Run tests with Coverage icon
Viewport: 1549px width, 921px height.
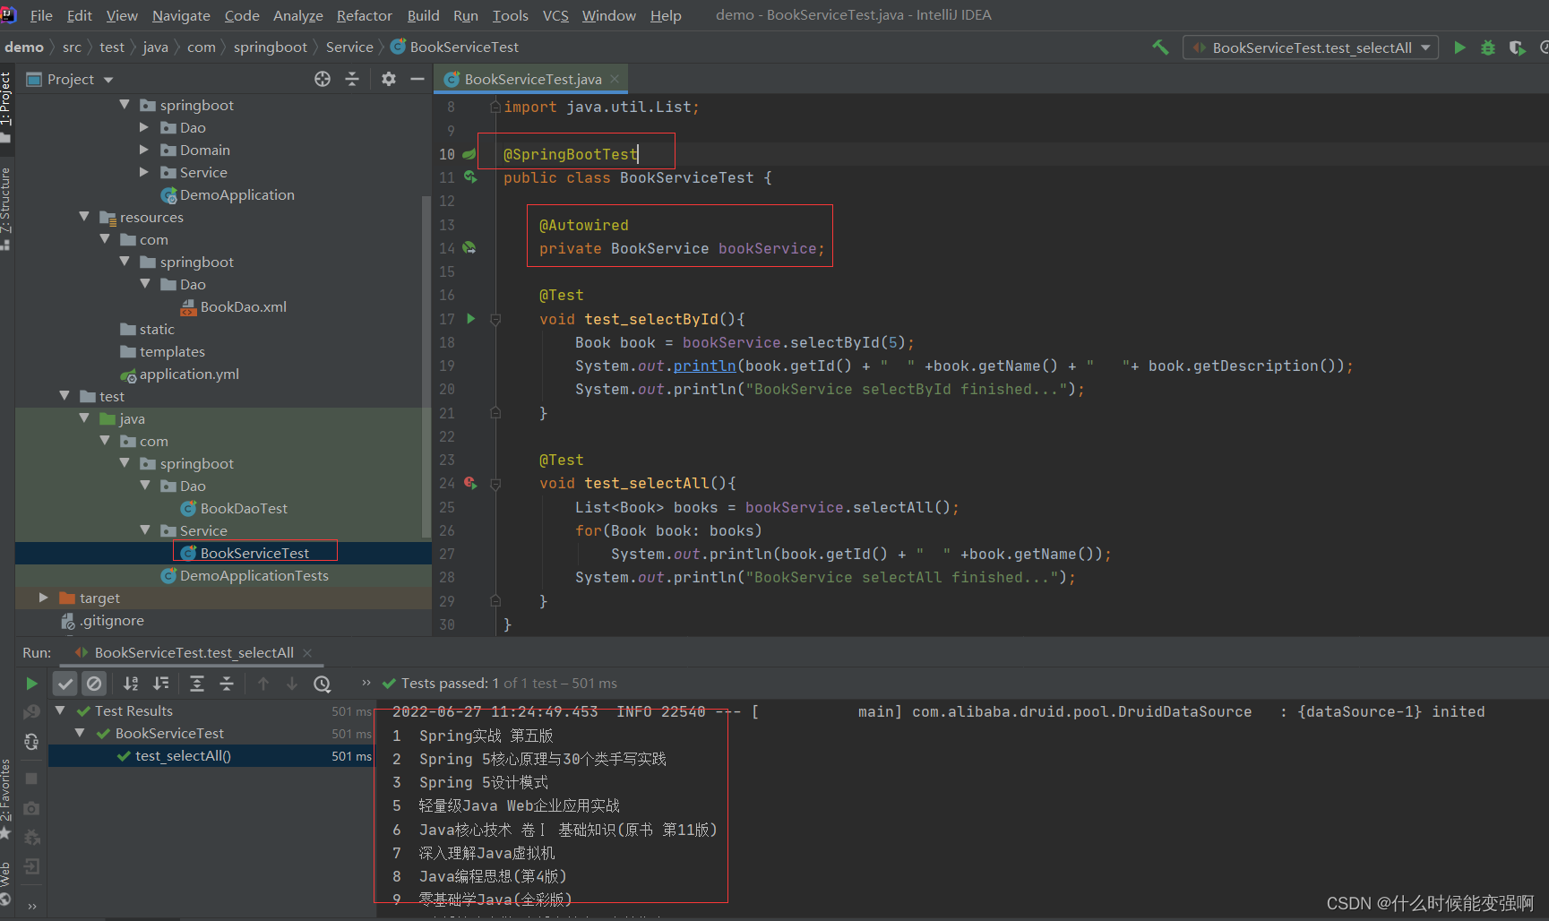click(1518, 47)
